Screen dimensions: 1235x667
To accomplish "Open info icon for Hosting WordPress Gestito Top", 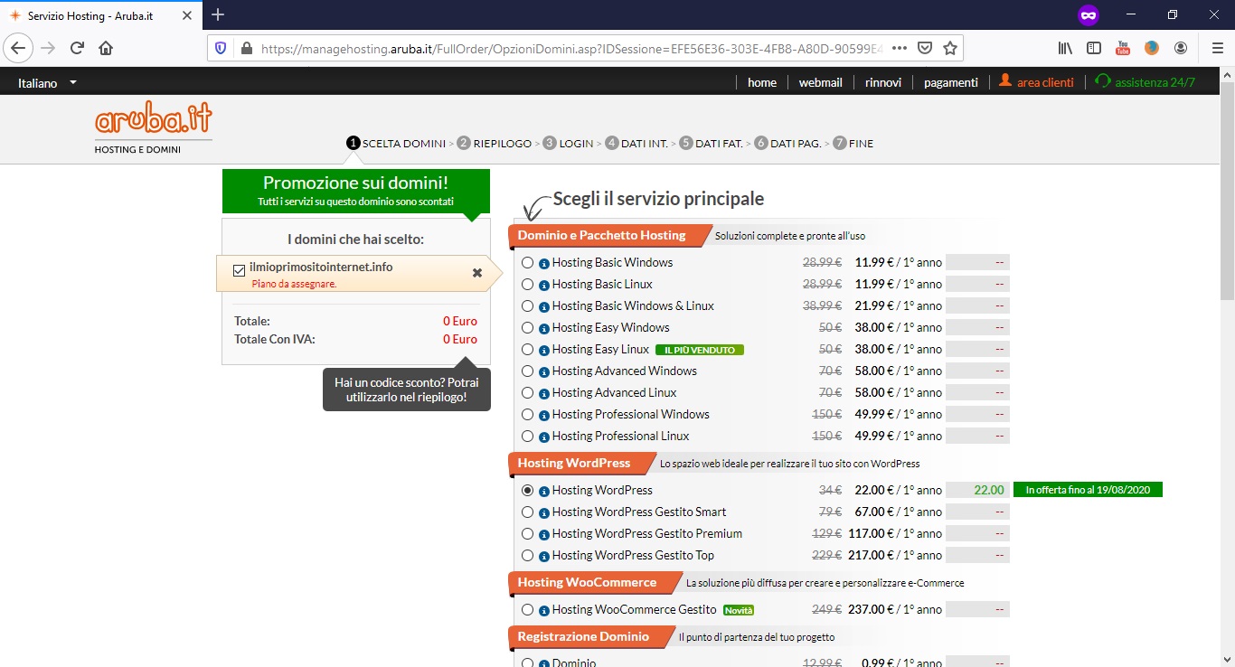I will coord(544,556).
